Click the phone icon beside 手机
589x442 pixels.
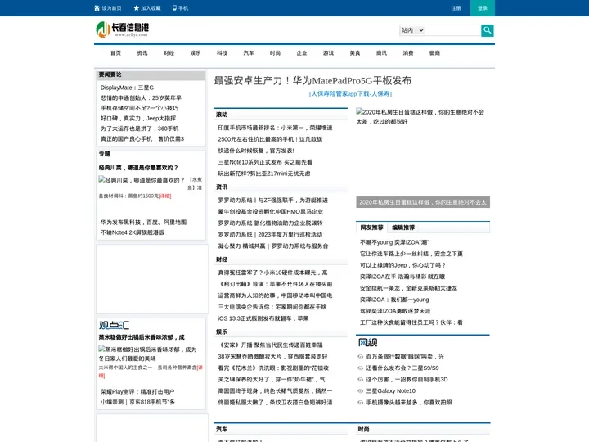[174, 7]
